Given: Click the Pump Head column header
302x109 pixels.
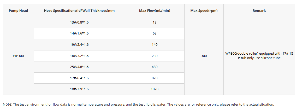Looking at the screenshot, I should tap(18, 11).
